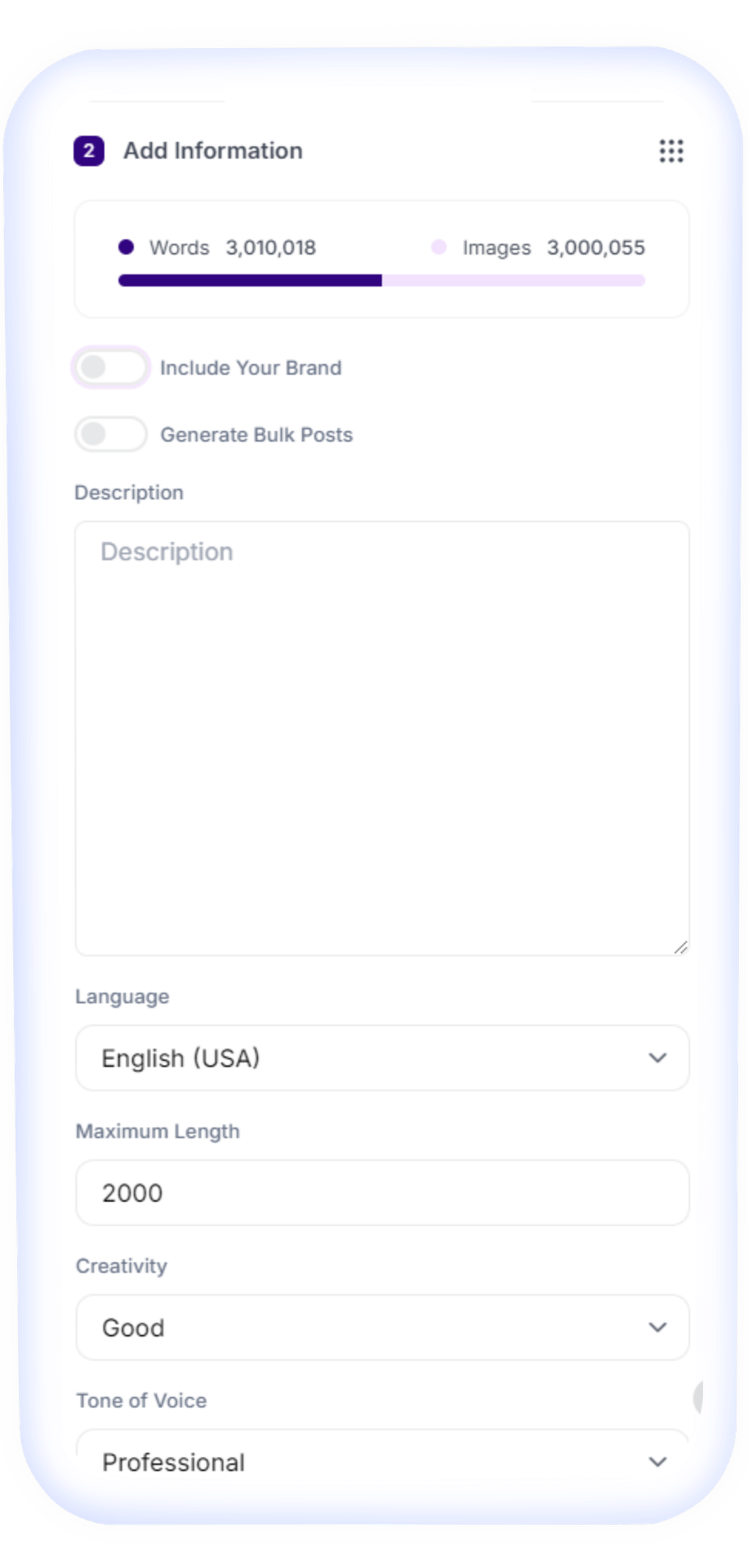Turn on Generate Bulk Posts switch

(x=110, y=434)
